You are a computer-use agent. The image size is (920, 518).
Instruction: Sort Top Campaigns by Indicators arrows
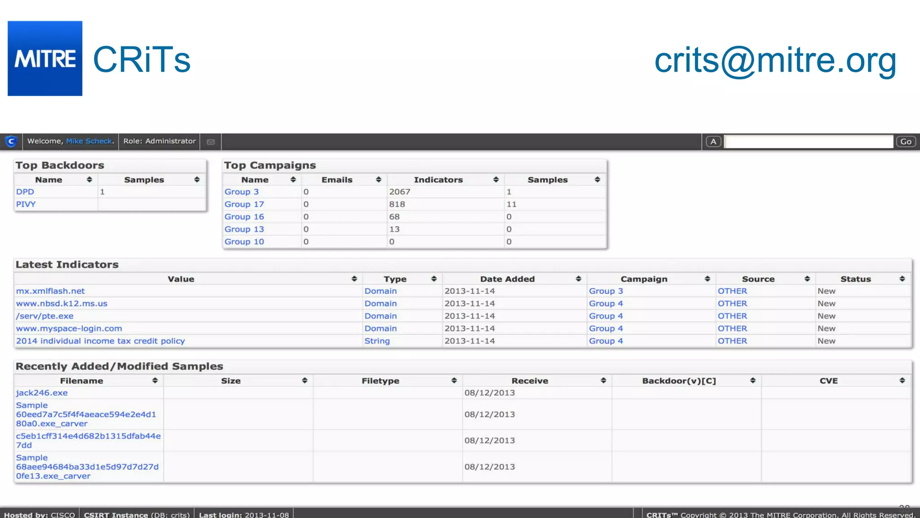(x=496, y=179)
